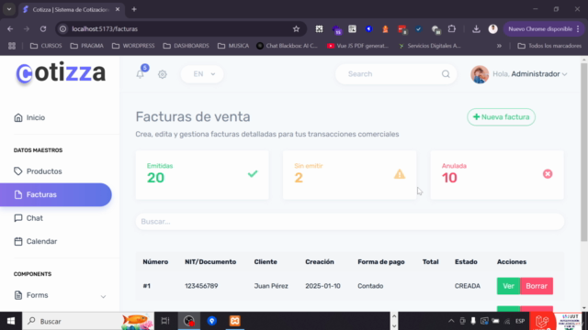588x330 pixels.
Task: Open Vue JS PDF generat bookmark
Action: pyautogui.click(x=357, y=46)
